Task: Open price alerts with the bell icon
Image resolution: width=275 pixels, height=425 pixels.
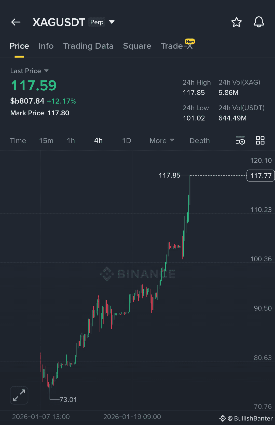Action: pos(259,22)
